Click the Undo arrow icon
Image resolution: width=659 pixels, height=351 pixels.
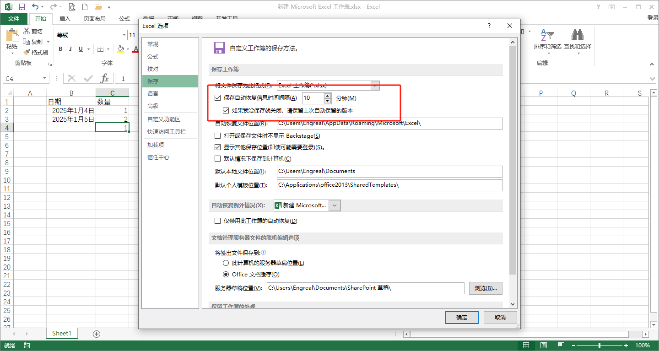pyautogui.click(x=36, y=7)
